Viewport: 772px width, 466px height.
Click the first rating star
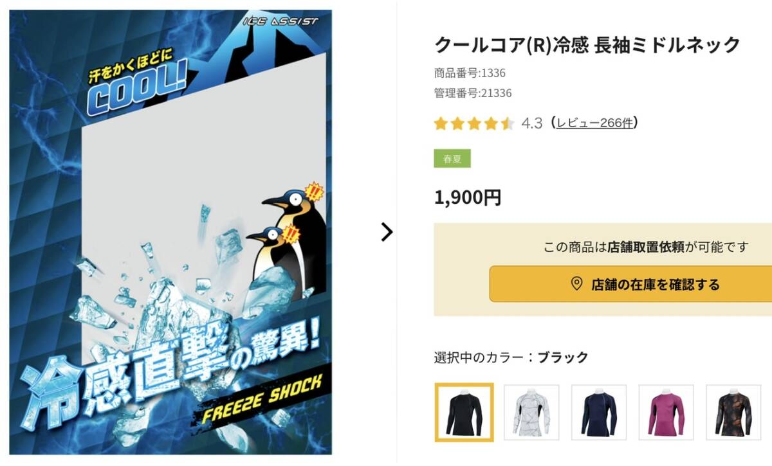pos(441,123)
